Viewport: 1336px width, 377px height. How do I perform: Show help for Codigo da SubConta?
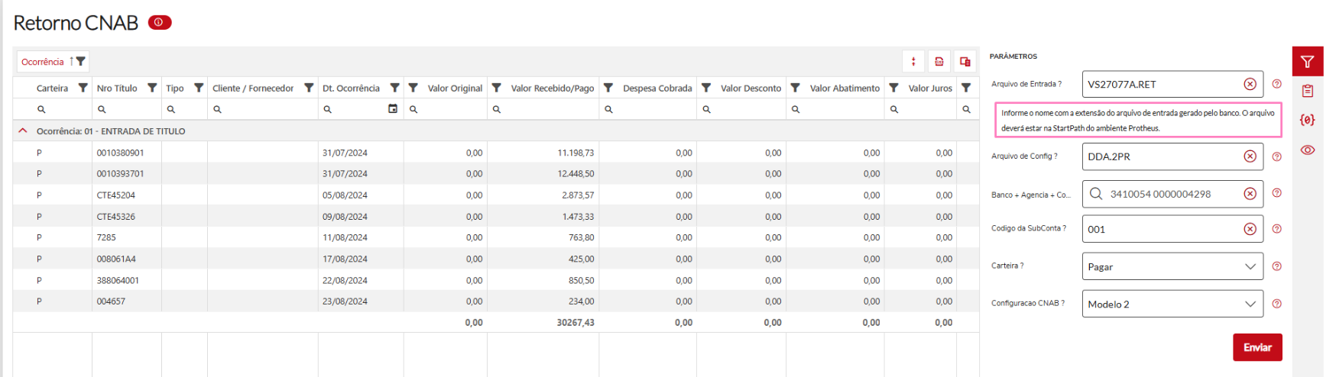click(x=1276, y=229)
